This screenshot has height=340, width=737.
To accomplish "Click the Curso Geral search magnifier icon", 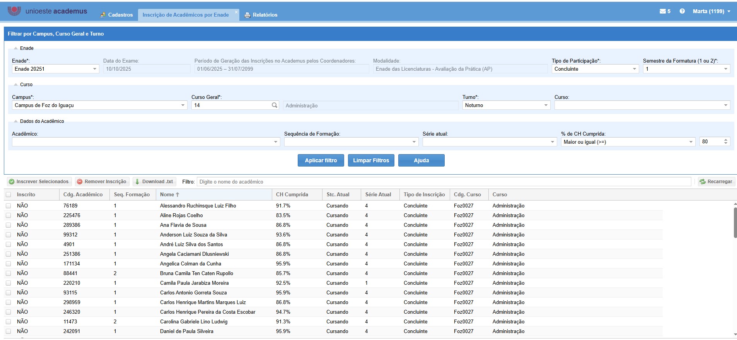I will click(275, 105).
